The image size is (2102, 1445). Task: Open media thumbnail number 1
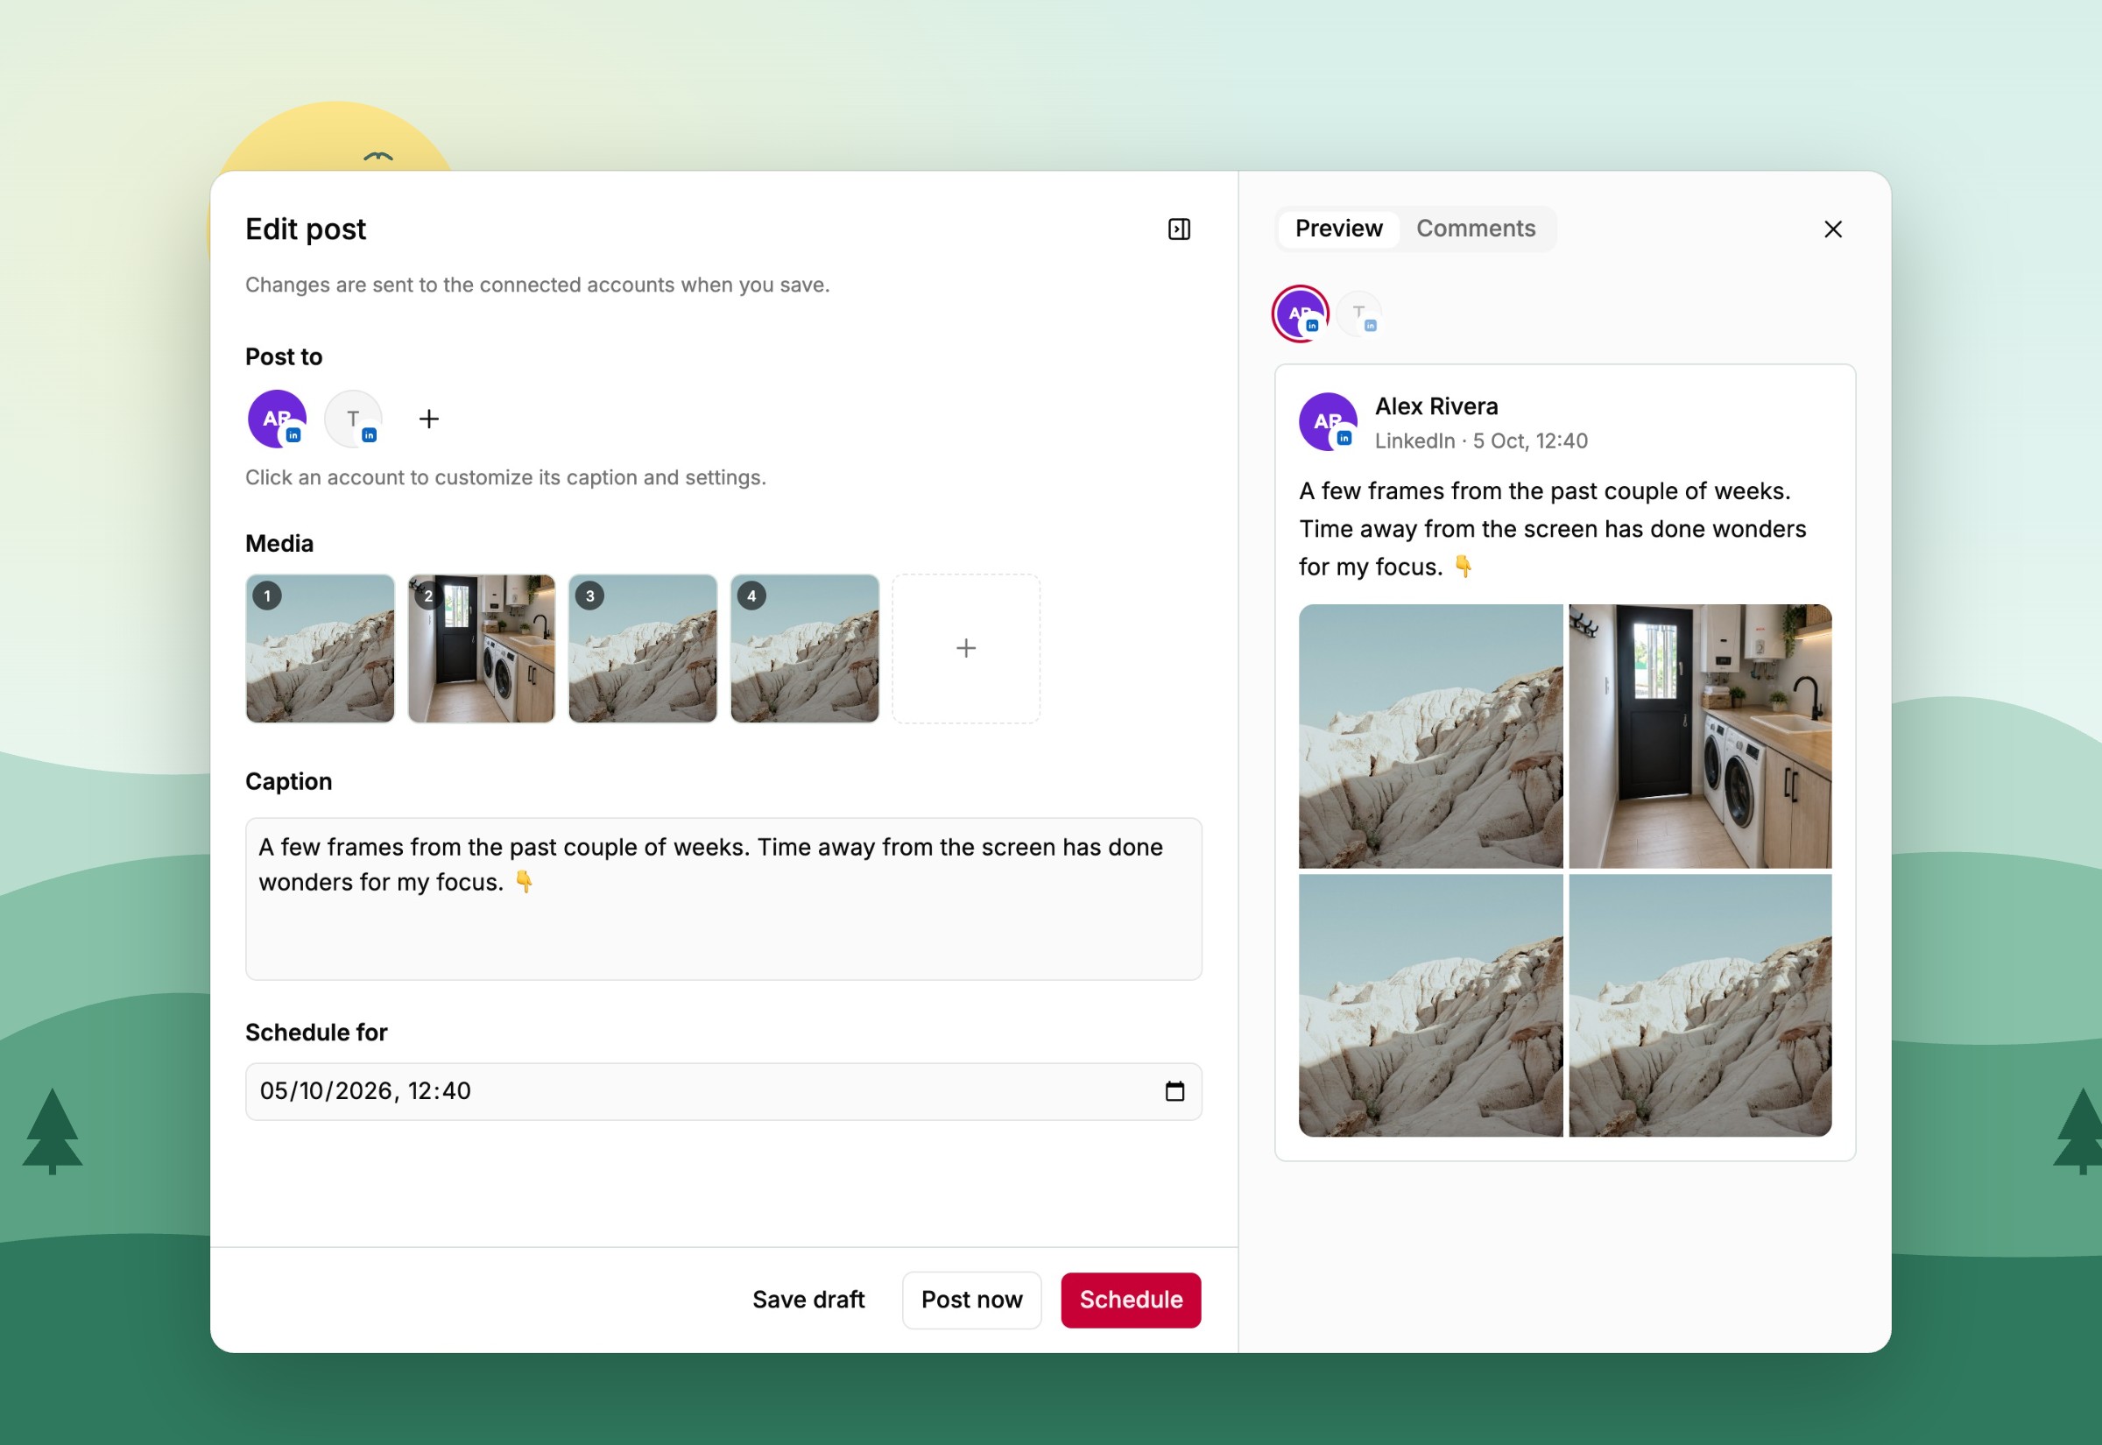pos(320,648)
